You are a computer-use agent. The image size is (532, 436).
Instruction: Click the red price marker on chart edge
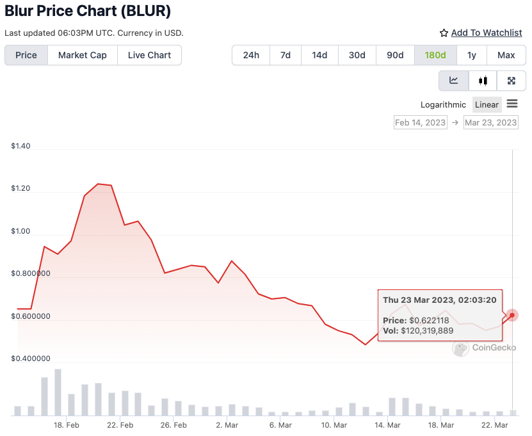512,315
